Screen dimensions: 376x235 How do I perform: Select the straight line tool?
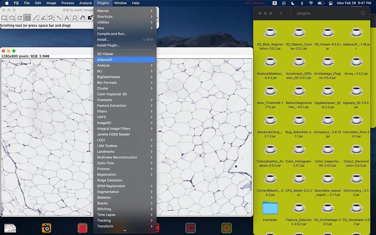click(x=36, y=18)
